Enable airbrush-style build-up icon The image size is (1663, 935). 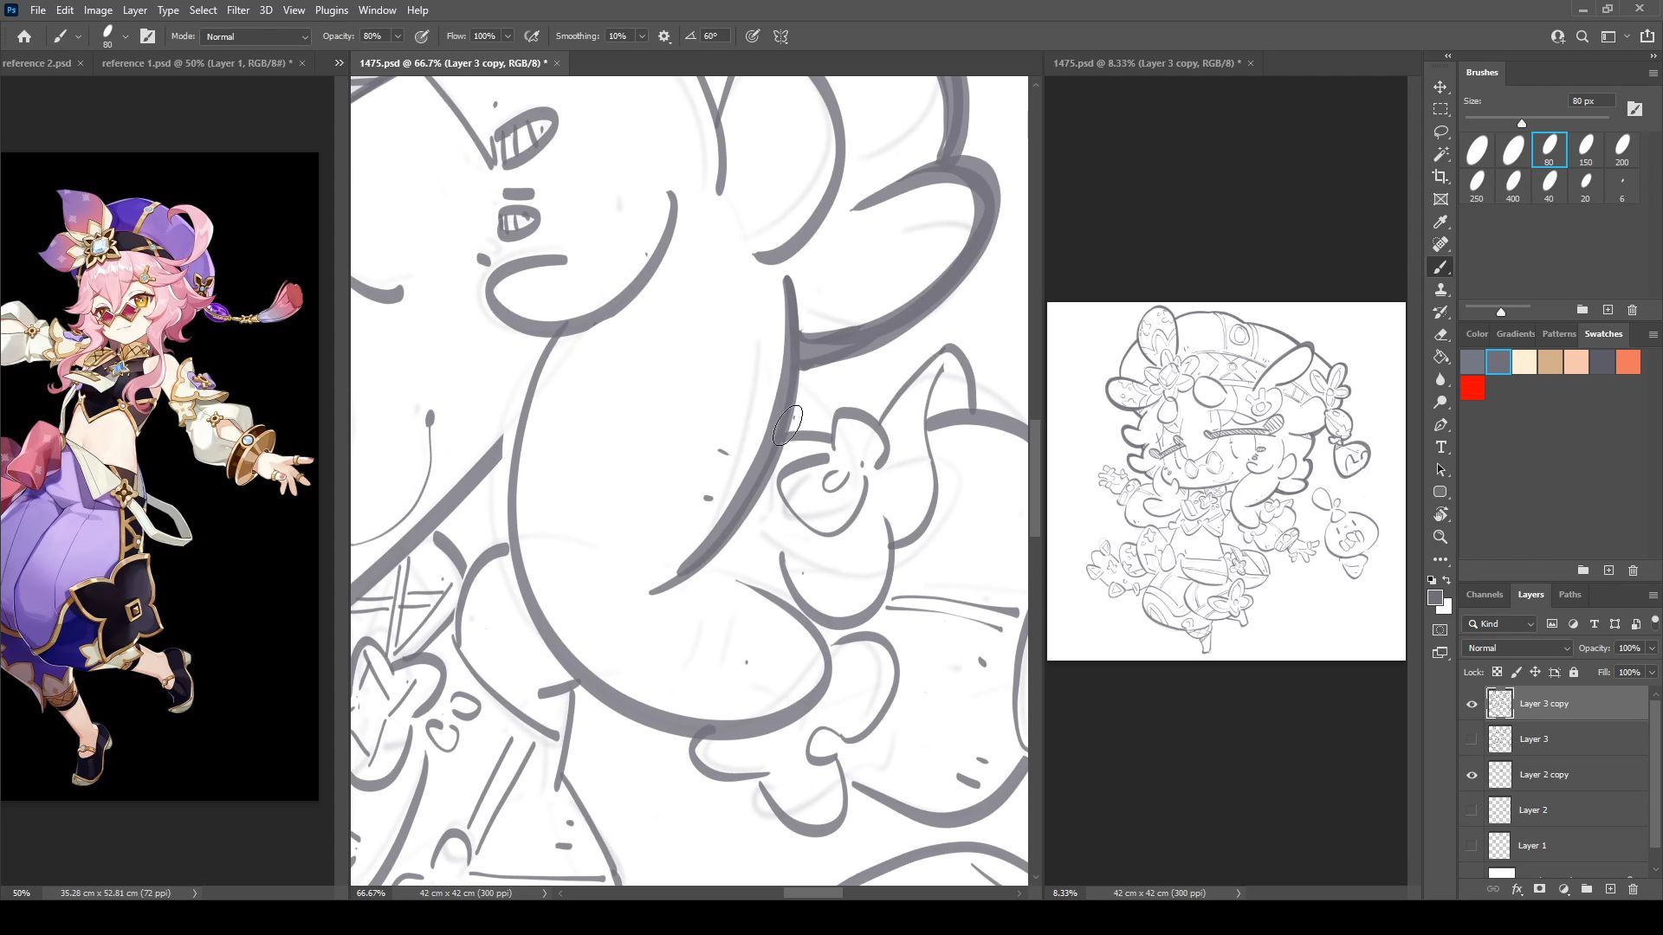pos(532,36)
